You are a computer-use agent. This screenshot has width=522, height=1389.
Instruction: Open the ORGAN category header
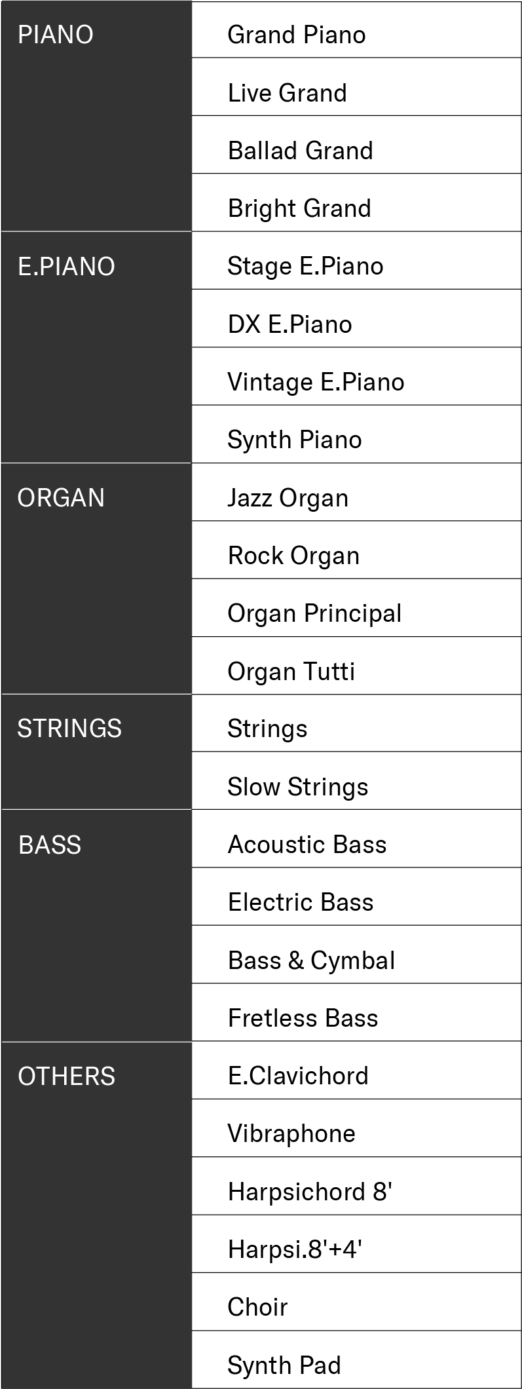[61, 498]
